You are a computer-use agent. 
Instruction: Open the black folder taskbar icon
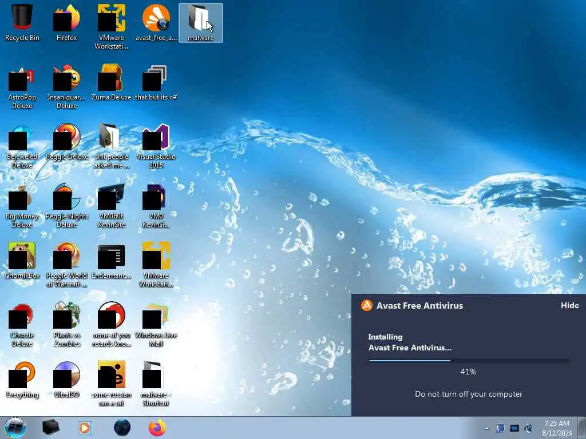[50, 428]
